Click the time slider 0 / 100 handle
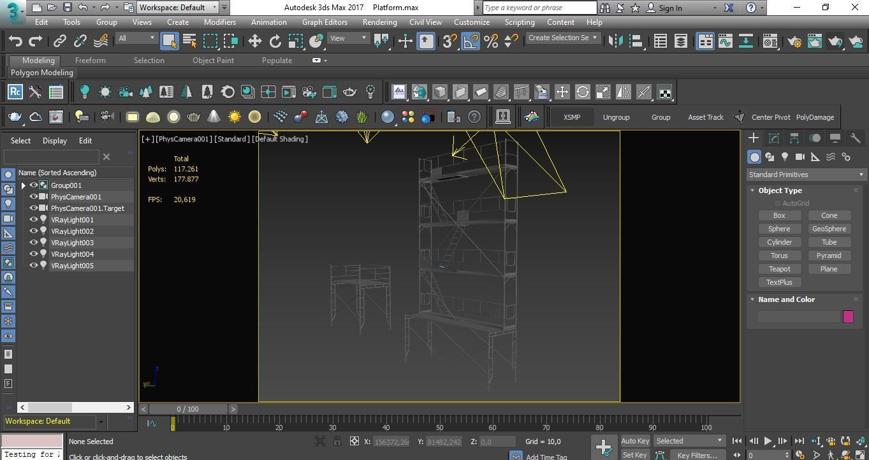 [x=187, y=409]
